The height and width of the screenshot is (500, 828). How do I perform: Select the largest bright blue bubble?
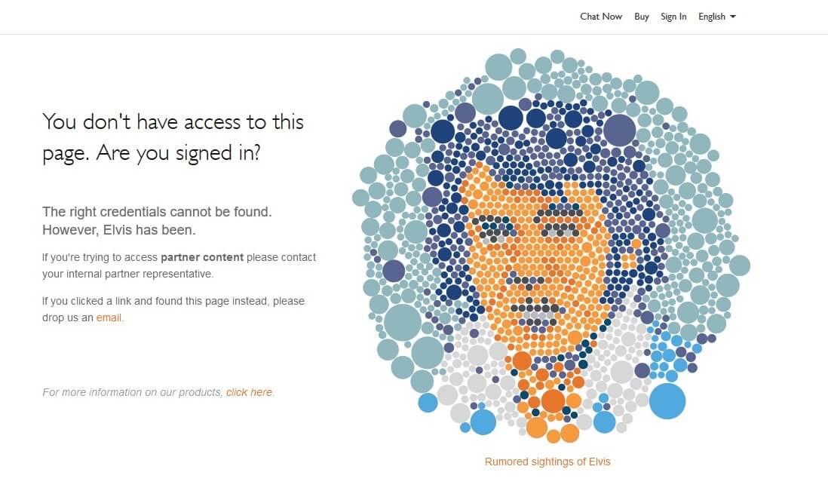click(x=667, y=400)
